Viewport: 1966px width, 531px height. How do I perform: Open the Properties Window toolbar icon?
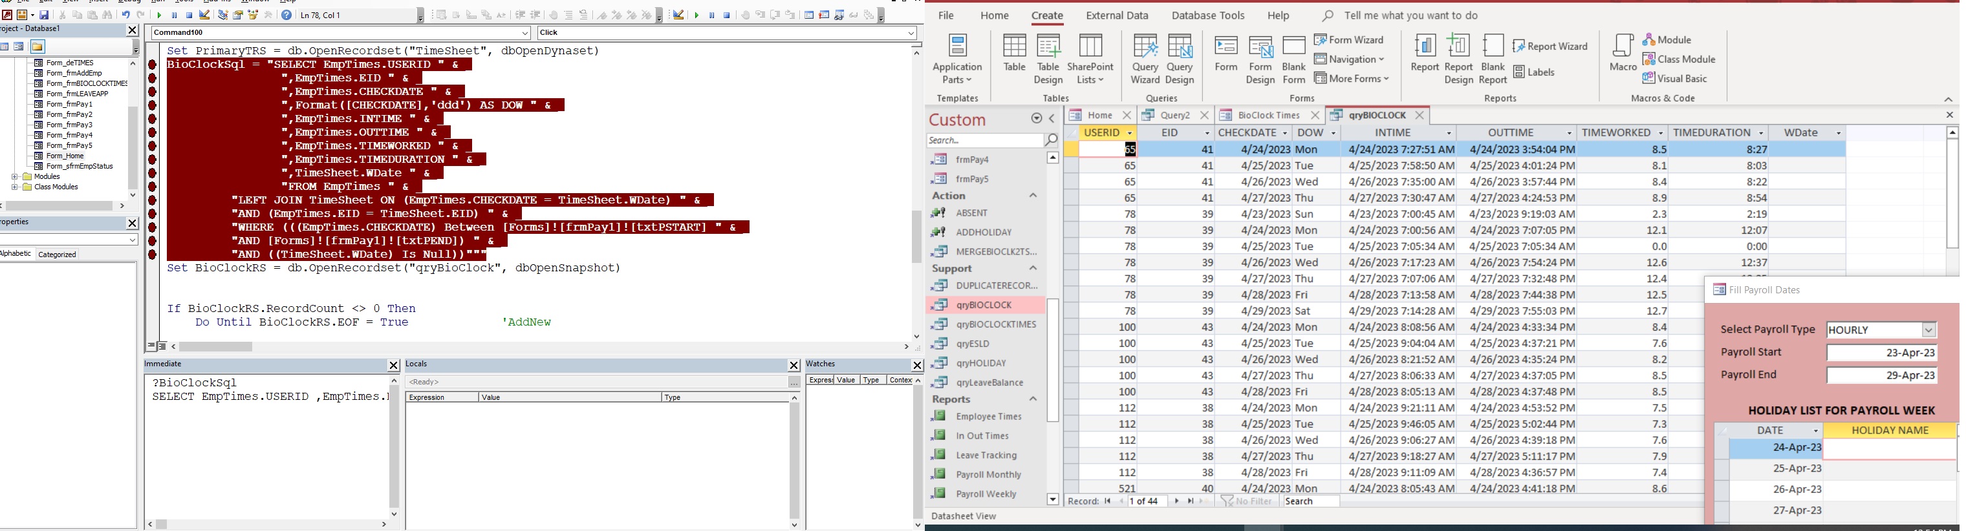pos(237,14)
